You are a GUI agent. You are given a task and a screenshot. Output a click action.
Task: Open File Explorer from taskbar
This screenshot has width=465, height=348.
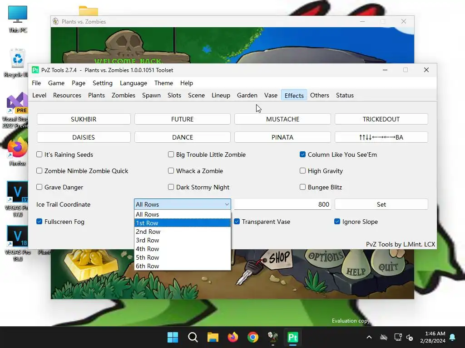point(213,337)
